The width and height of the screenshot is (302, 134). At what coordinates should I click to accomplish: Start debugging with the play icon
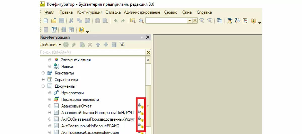(x=81, y=30)
